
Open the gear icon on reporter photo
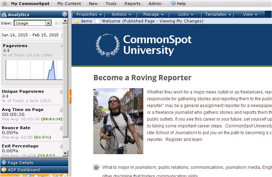[x=96, y=93]
